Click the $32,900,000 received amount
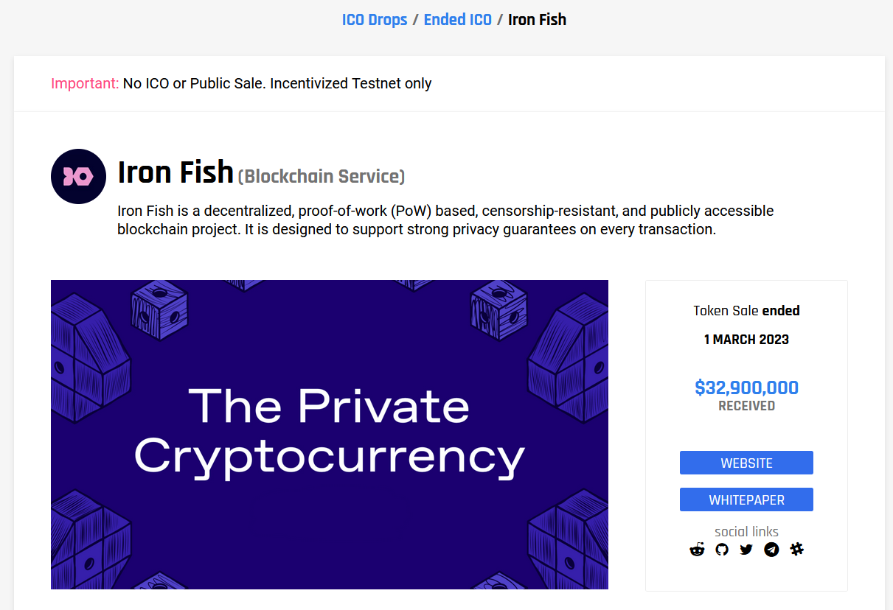 [x=746, y=388]
